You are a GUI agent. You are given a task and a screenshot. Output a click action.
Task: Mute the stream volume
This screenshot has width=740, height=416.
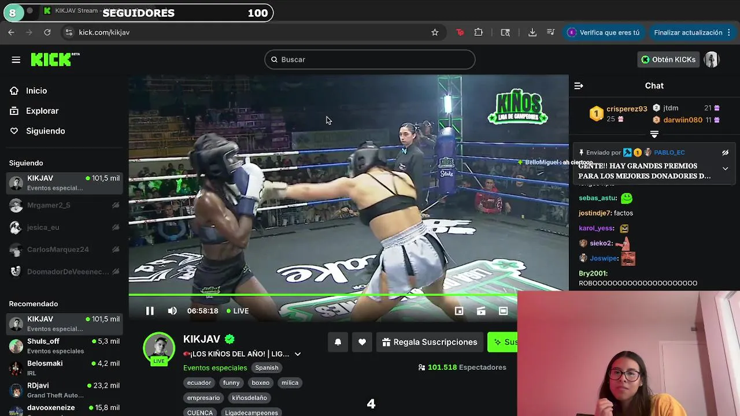pos(172,311)
